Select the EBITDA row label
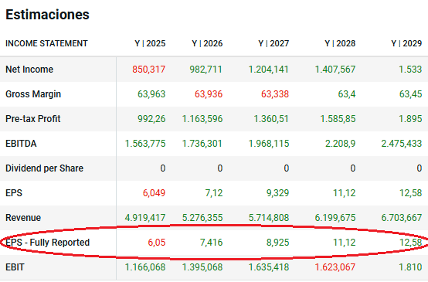Image resolution: width=428 pixels, height=282 pixels. 21,144
